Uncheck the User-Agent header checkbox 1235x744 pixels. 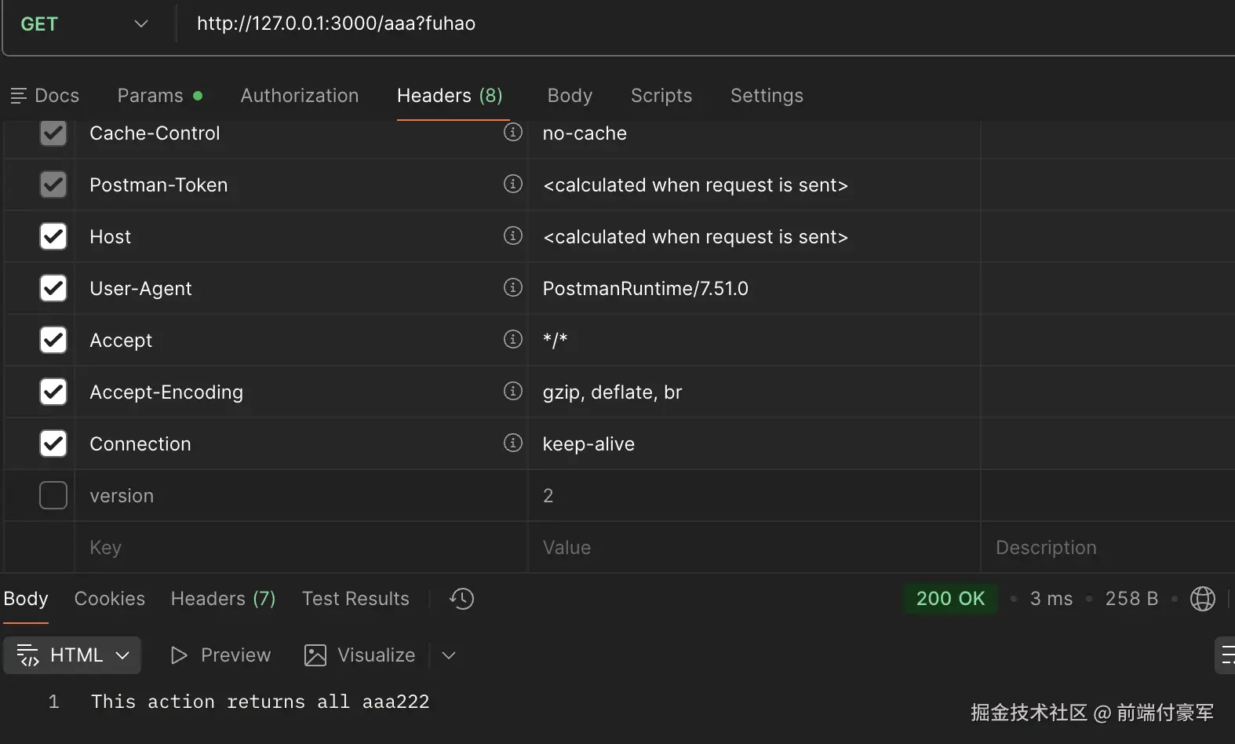(x=53, y=288)
